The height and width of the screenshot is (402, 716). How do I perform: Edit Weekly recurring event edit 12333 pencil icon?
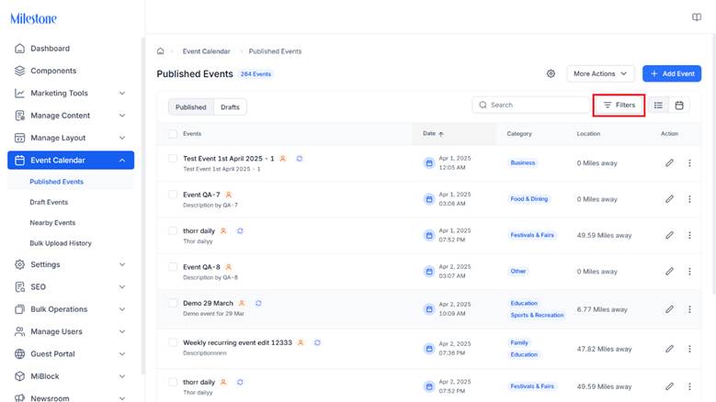coord(669,349)
